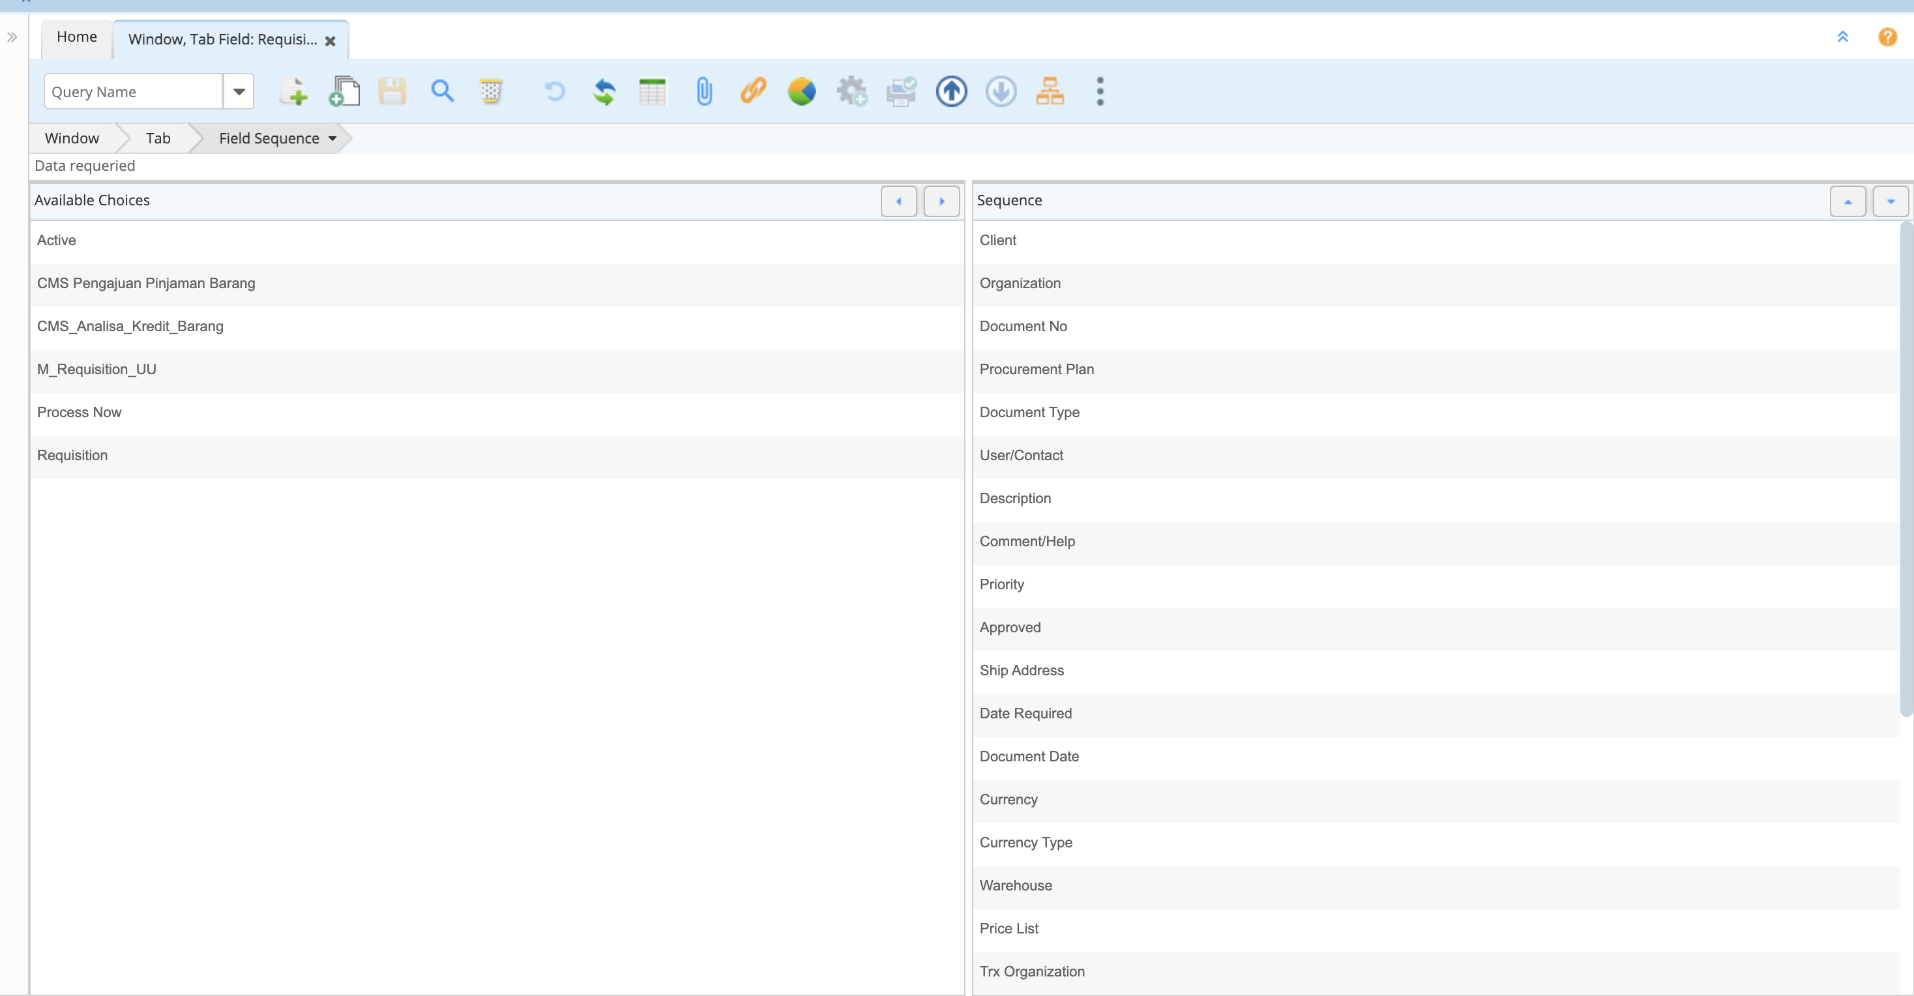Expand the left side panel chevrons
The width and height of the screenshot is (1914, 996).
click(12, 37)
